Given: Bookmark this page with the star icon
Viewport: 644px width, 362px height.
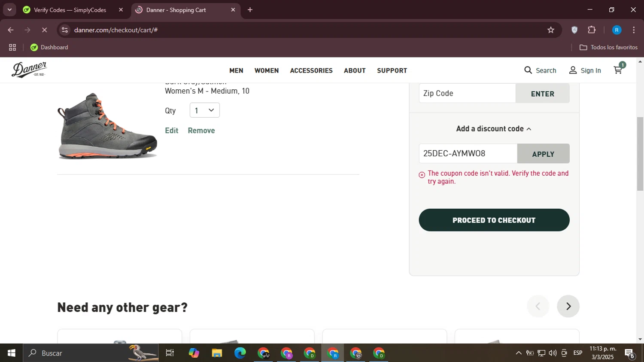Looking at the screenshot, I should (551, 30).
